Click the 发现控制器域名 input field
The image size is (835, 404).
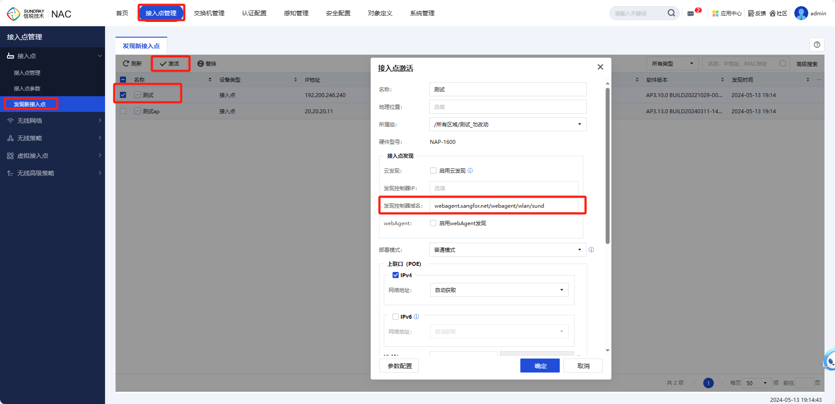tap(504, 205)
